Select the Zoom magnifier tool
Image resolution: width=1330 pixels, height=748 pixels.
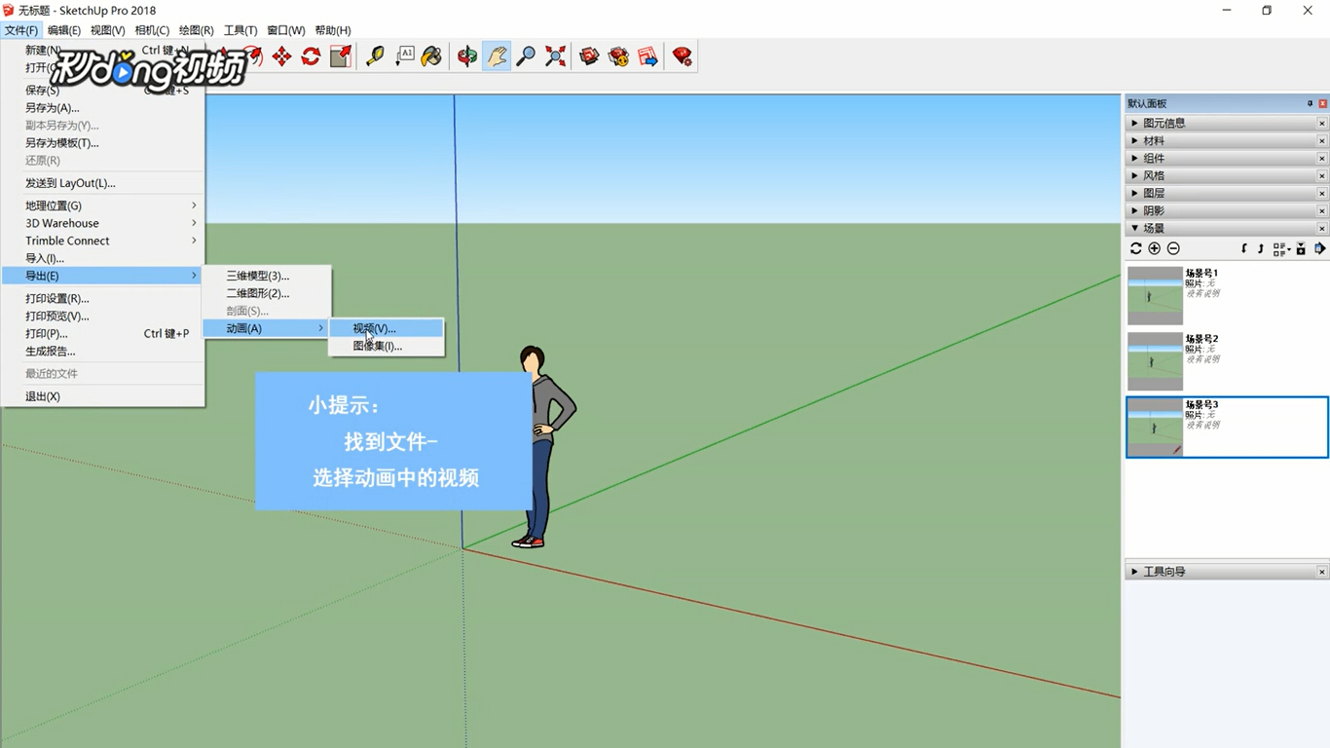pos(526,56)
